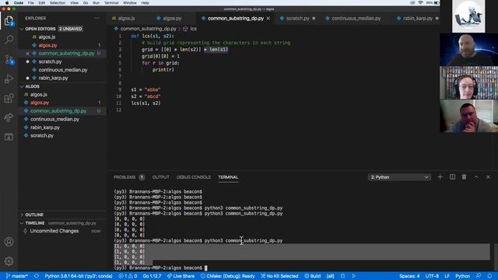
Task: Click CMake Build button in status bar
Action: (313, 276)
